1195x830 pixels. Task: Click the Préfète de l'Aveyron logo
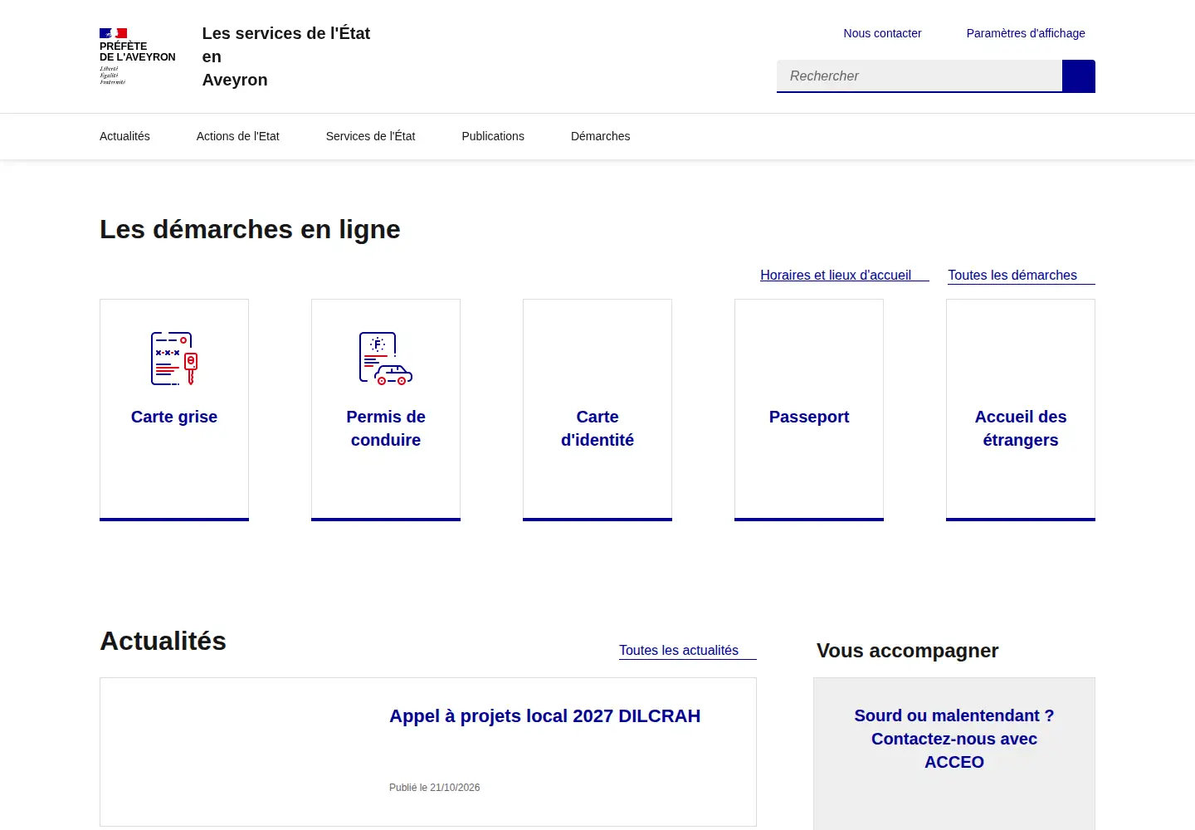138,56
